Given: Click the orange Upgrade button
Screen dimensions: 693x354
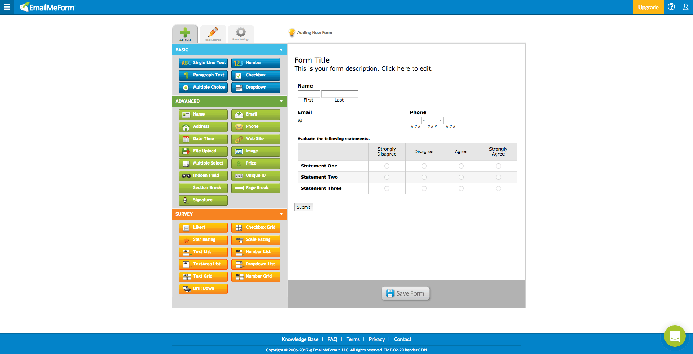Looking at the screenshot, I should [x=648, y=7].
